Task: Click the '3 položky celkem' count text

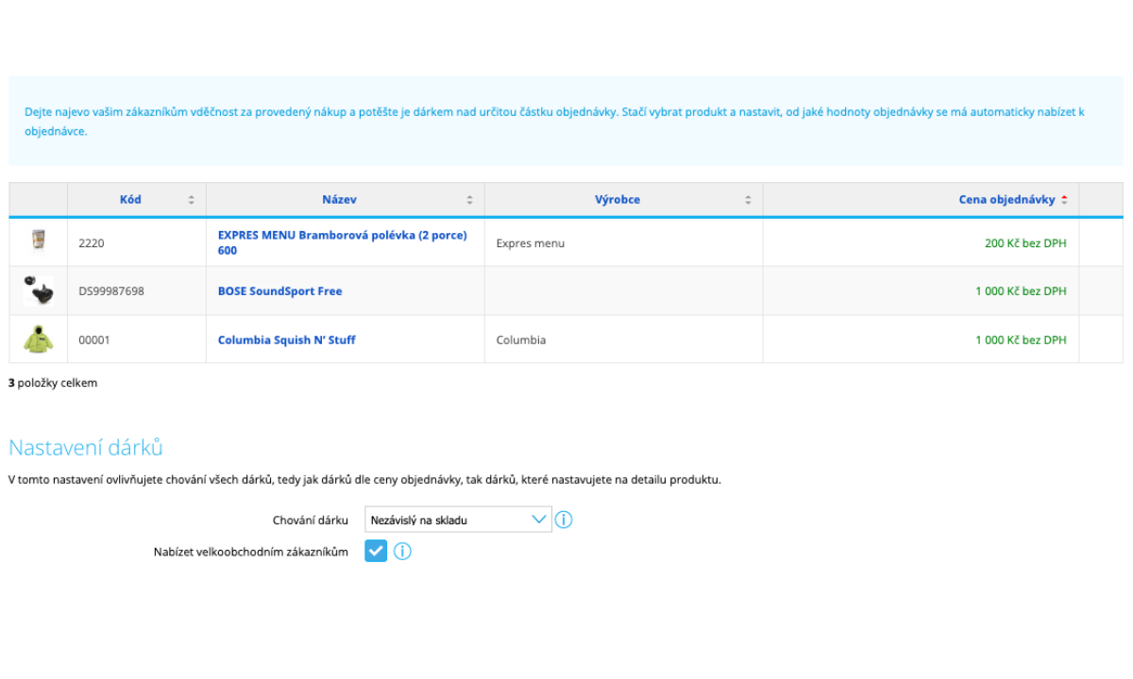Action: click(x=53, y=383)
